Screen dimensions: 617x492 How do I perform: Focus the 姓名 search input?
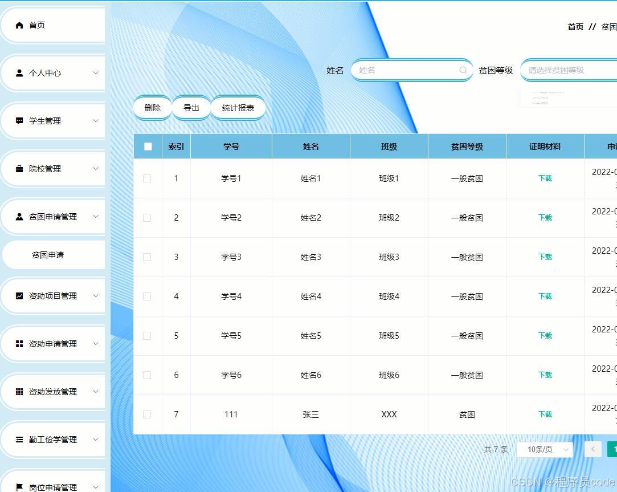point(411,70)
